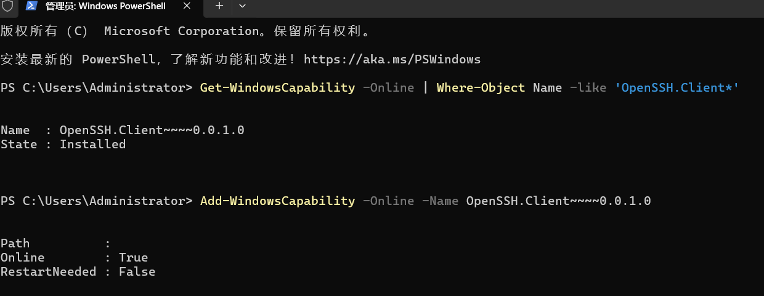The height and width of the screenshot is (296, 764).
Task: Click the Get-WindowsCapability command text
Action: click(277, 87)
